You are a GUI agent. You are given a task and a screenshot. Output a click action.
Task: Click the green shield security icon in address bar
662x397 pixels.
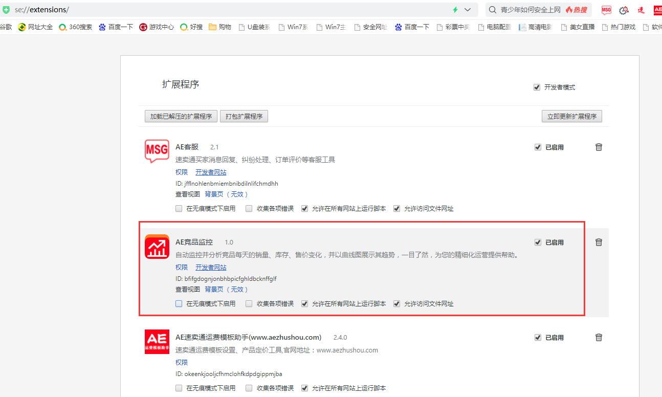tap(6, 10)
